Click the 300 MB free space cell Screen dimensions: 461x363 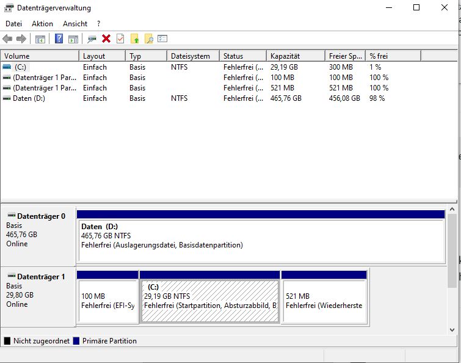341,67
